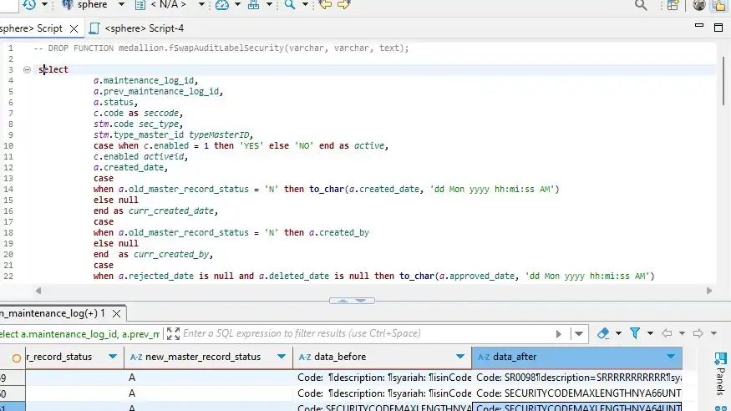Apply filter using the play arrow button
Viewport: 731px width, 411px height.
tap(559, 333)
